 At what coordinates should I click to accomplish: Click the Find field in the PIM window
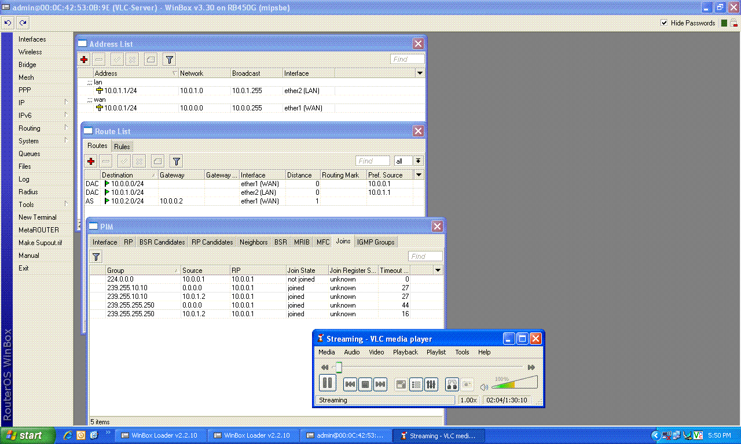coord(425,256)
